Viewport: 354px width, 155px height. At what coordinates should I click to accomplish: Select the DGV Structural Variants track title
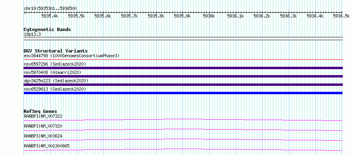point(56,51)
